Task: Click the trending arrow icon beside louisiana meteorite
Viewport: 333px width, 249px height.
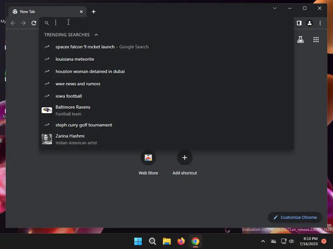Action: tap(47, 59)
